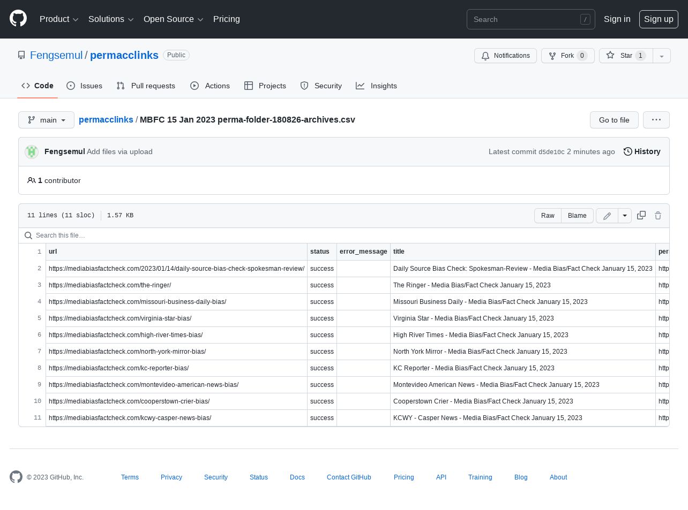Expand the main branch selector

point(46,120)
